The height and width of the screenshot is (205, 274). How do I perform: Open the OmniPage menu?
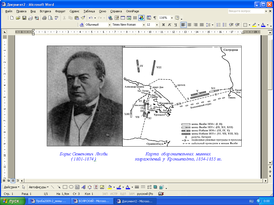click(x=132, y=11)
